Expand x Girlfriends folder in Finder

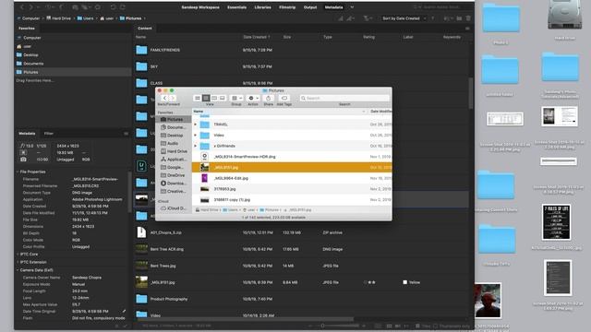pos(195,146)
